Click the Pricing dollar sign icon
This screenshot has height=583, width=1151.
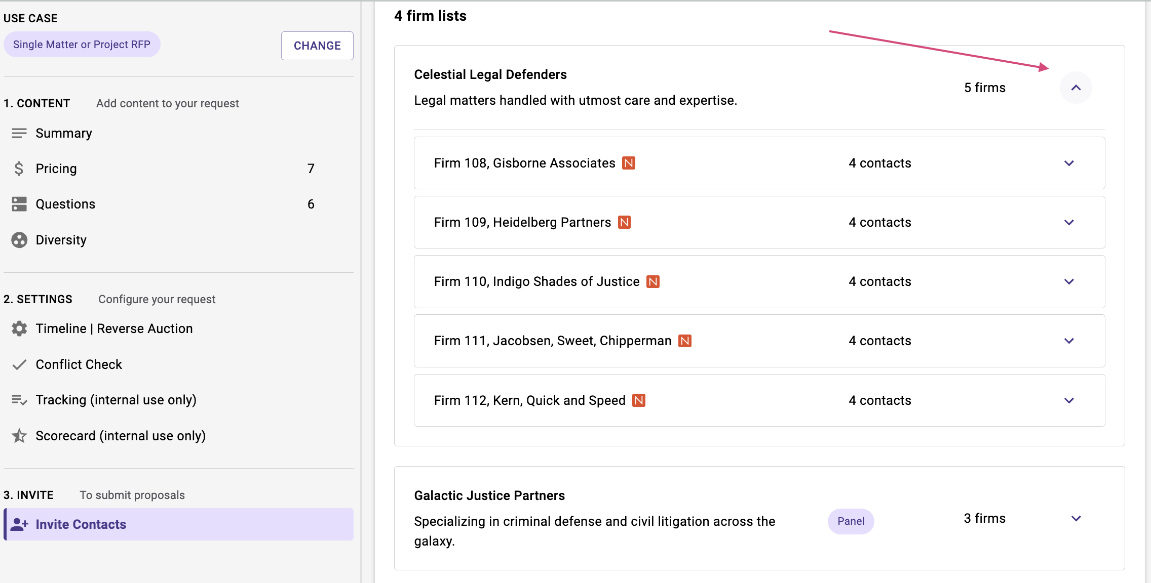(x=19, y=169)
